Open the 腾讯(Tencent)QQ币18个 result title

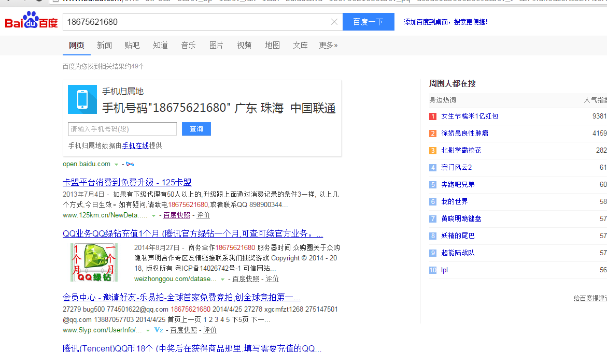pos(192,348)
